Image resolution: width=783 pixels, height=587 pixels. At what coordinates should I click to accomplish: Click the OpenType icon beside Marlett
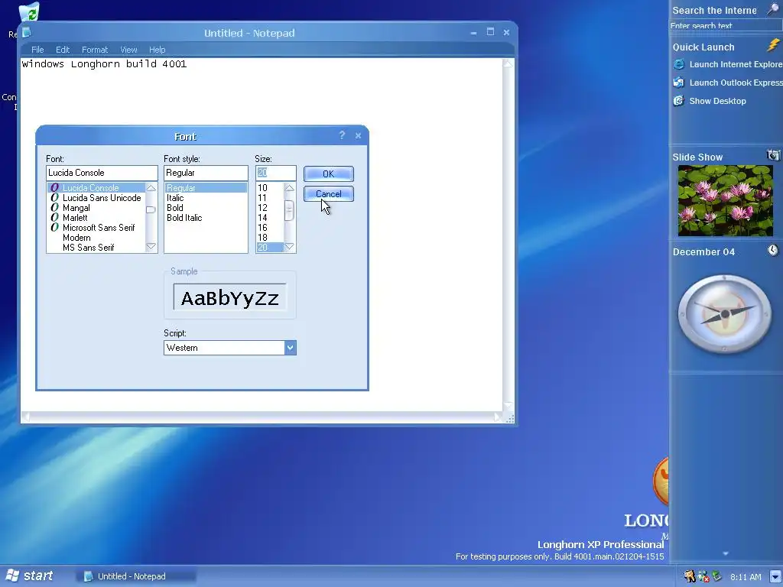click(x=54, y=218)
